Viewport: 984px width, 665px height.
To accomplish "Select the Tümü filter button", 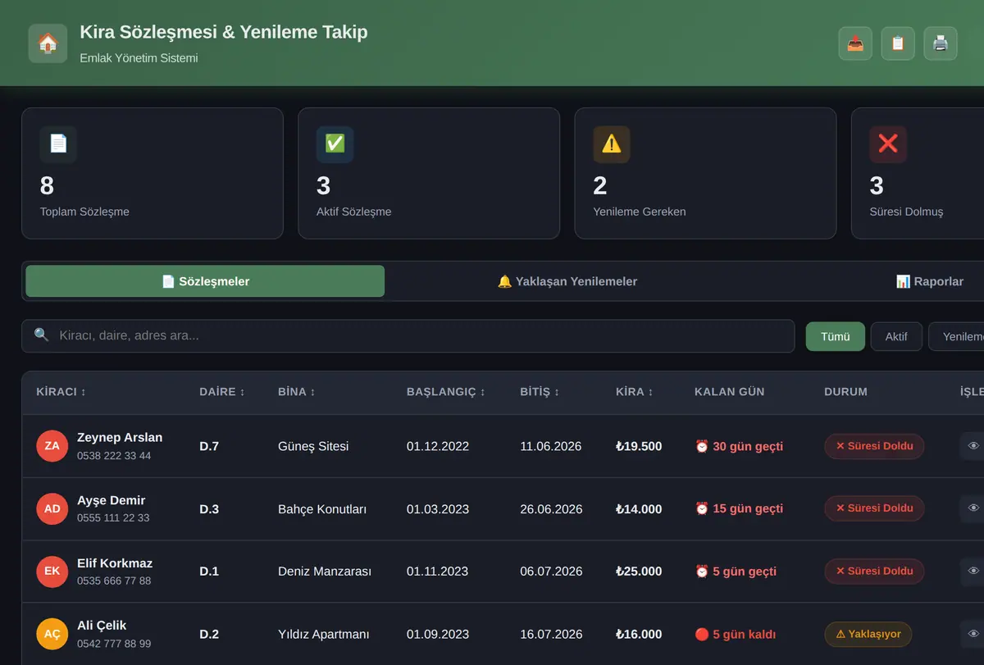I will [x=835, y=336].
